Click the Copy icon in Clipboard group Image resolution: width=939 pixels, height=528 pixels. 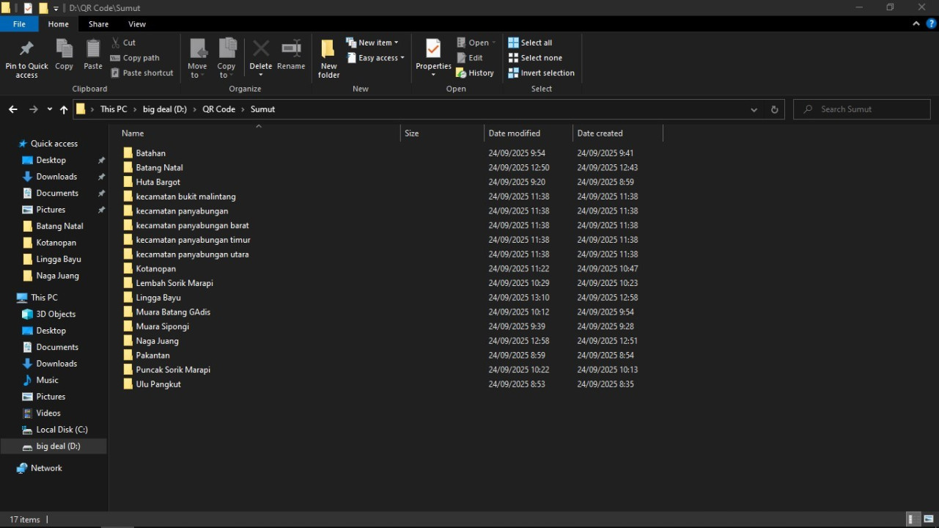click(65, 50)
